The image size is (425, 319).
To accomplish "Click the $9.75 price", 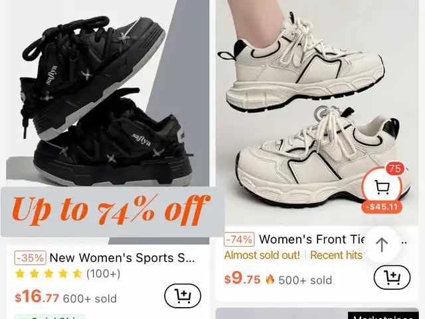I will pos(242,278).
